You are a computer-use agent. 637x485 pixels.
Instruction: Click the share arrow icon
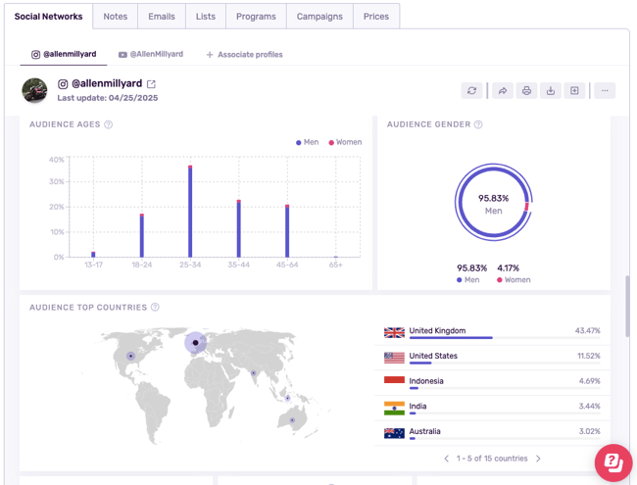pyautogui.click(x=502, y=90)
